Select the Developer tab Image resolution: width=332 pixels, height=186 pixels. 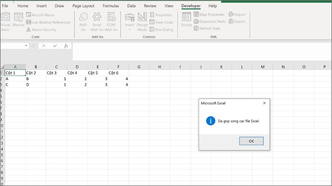tap(191, 6)
